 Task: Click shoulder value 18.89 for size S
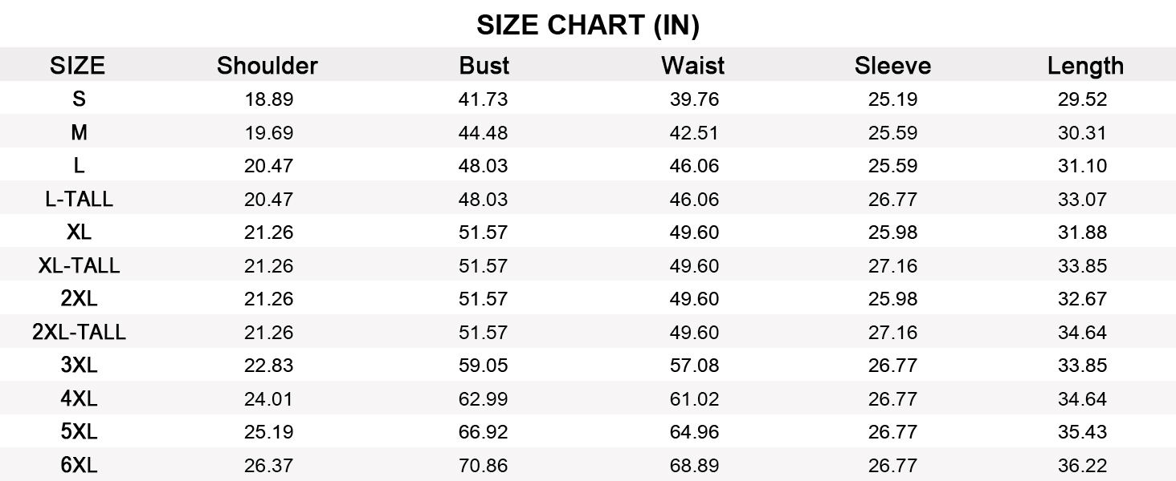(x=268, y=99)
